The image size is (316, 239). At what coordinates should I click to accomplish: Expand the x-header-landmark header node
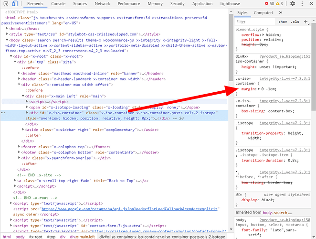[x=19, y=79]
